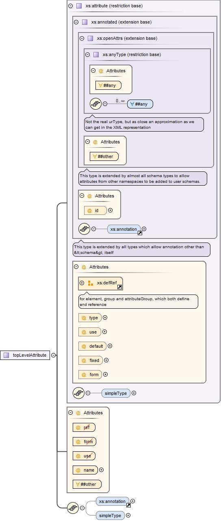Expand the type attribute

point(105,318)
